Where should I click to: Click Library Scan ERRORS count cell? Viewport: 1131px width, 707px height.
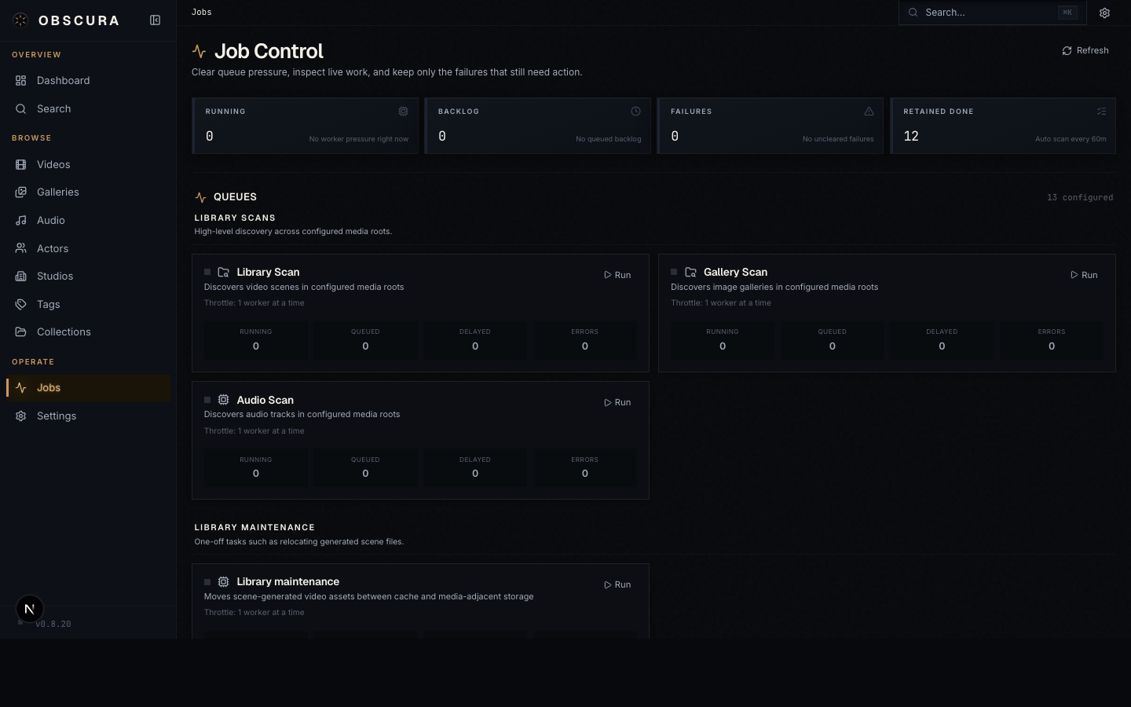[x=585, y=339]
